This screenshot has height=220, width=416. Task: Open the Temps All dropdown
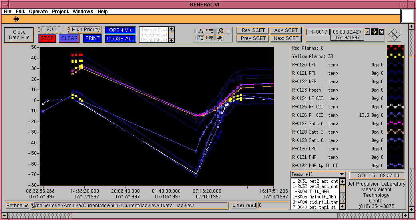318,174
